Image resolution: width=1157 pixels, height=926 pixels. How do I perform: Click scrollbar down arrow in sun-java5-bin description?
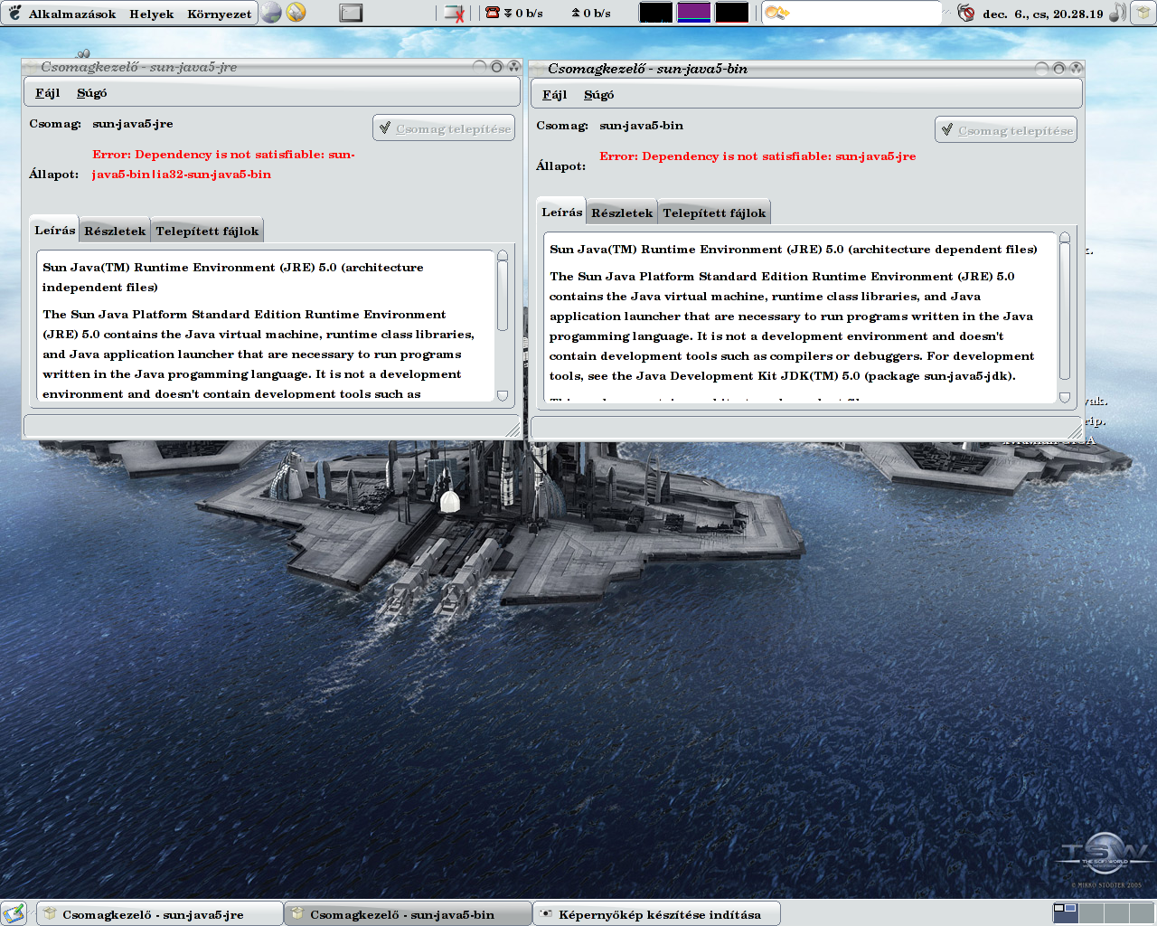[x=1065, y=397]
